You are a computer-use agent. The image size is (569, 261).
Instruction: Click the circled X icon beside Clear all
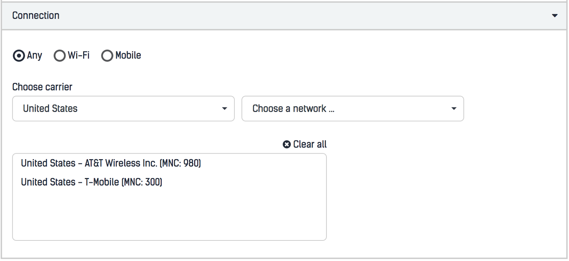(287, 144)
